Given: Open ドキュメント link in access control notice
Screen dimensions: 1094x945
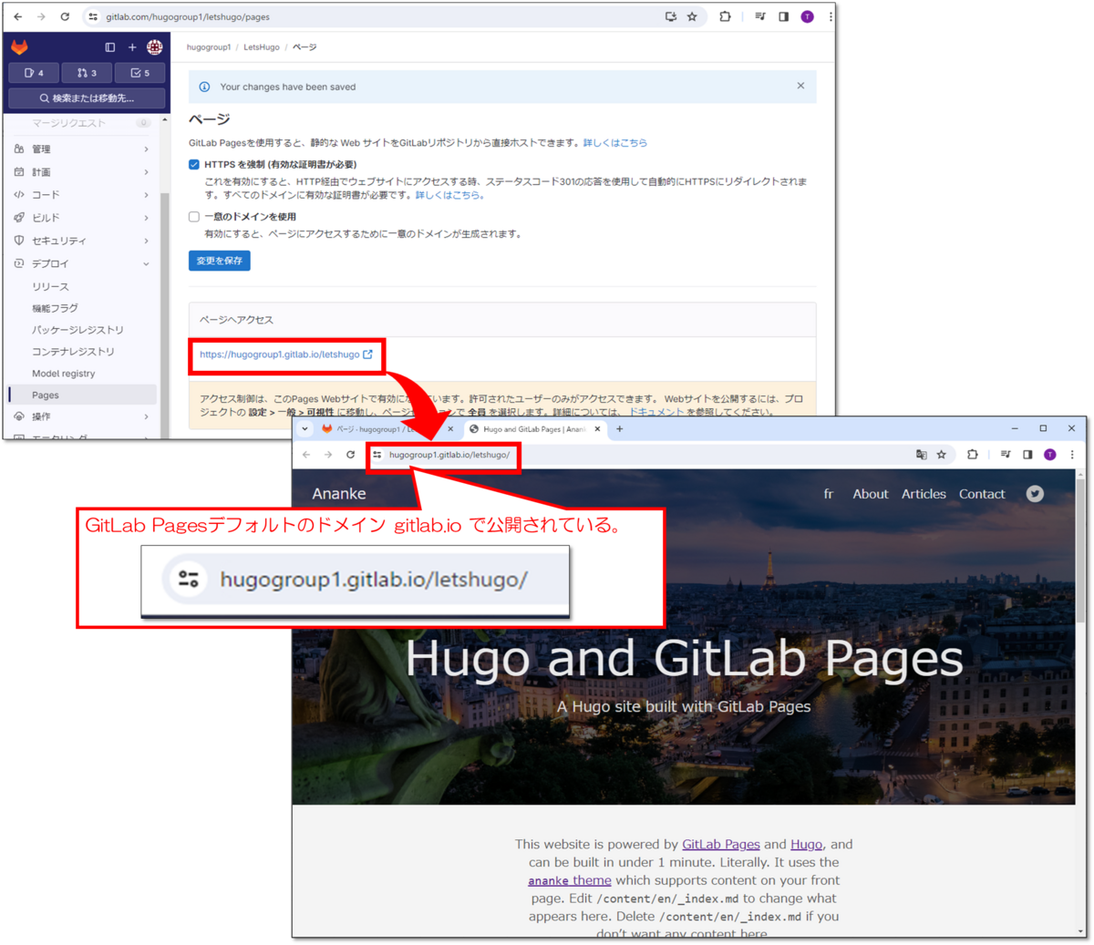Looking at the screenshot, I should (x=656, y=412).
